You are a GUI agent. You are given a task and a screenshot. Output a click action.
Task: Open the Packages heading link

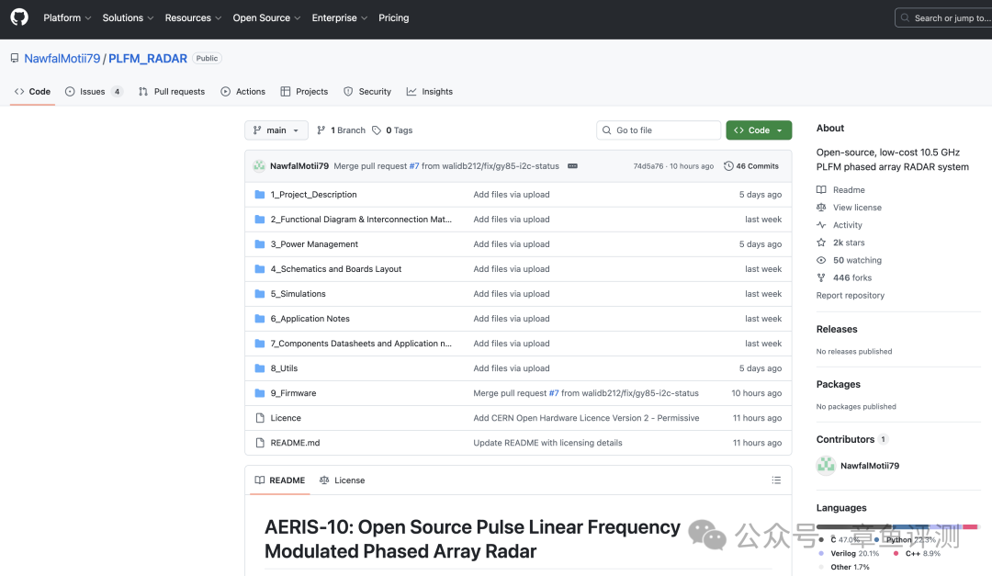839,384
